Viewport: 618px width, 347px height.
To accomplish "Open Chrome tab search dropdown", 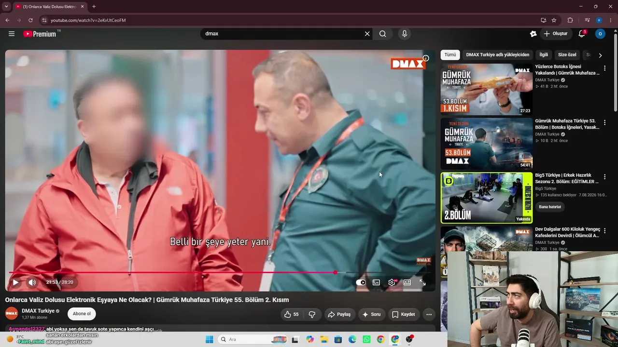I will 6,7.
